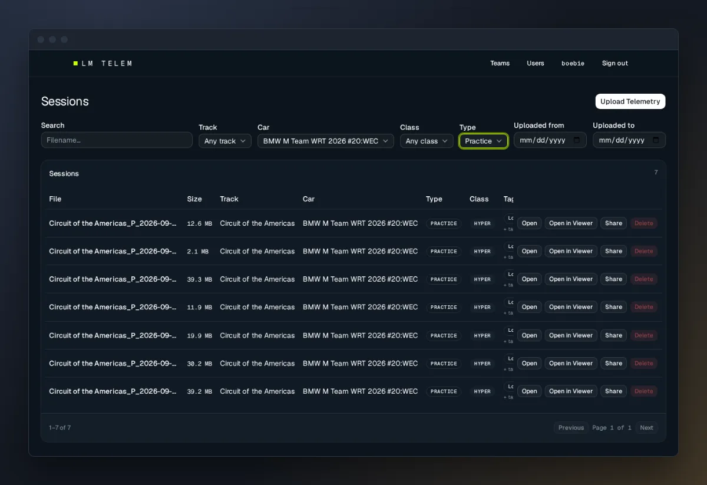Open the 11.9 MB session in Viewer
This screenshot has width=707, height=485.
(571, 307)
